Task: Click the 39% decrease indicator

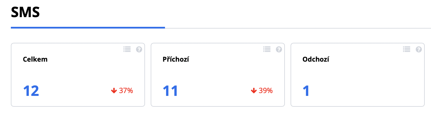Action: 266,91
